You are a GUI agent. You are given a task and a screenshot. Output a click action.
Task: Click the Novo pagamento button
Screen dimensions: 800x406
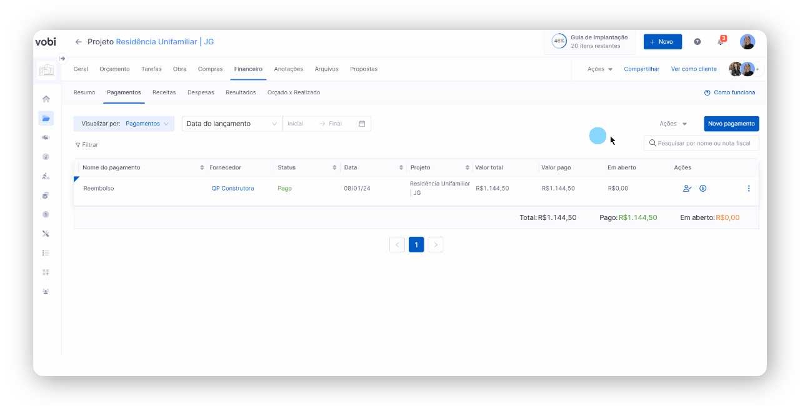(731, 124)
